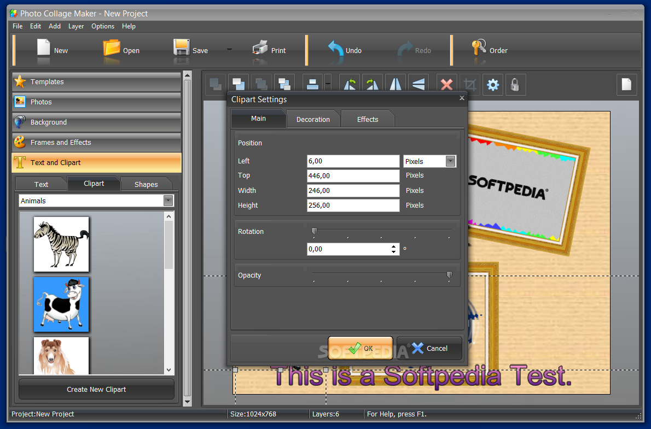This screenshot has height=429, width=651.
Task: Confirm with the OK button
Action: point(361,349)
